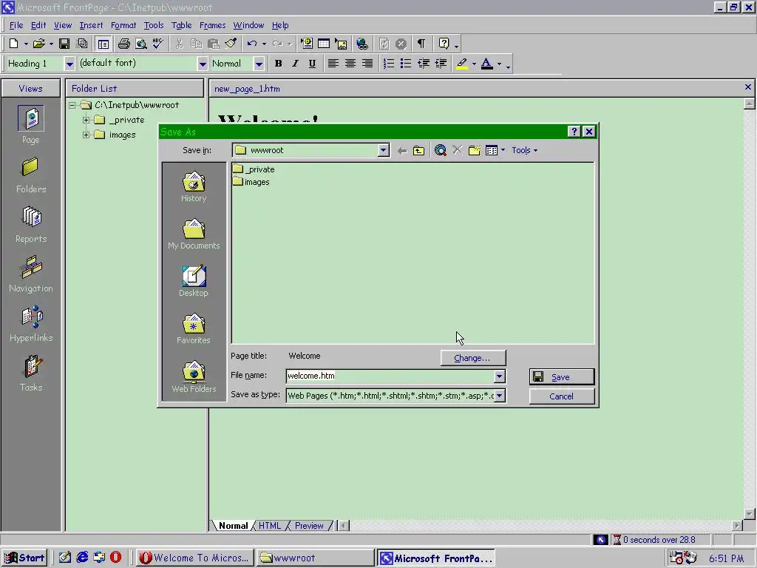
Task: Click the FrontPage Help question icon
Action: (444, 44)
